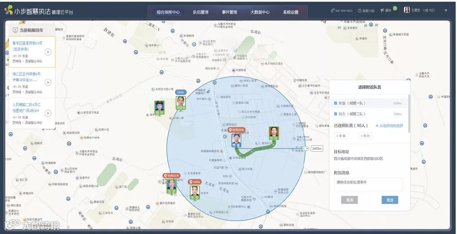
Task: Open 人民南路二段1号 address video link
Action: pos(26,107)
